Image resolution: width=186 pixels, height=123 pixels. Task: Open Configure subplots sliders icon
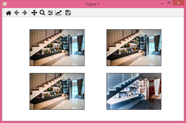tap(50, 13)
